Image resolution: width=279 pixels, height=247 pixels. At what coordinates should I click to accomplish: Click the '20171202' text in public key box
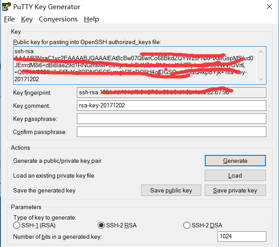[x=27, y=79]
